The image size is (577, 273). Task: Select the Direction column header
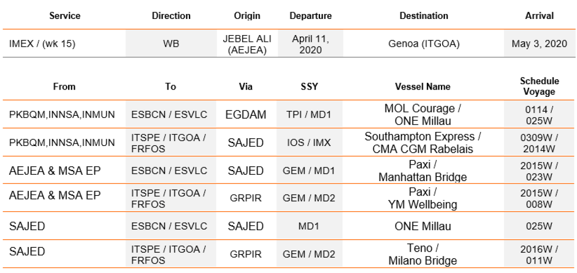[171, 16]
